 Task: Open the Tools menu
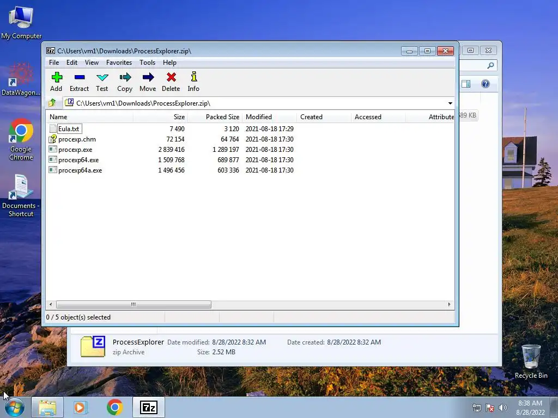[147, 63]
